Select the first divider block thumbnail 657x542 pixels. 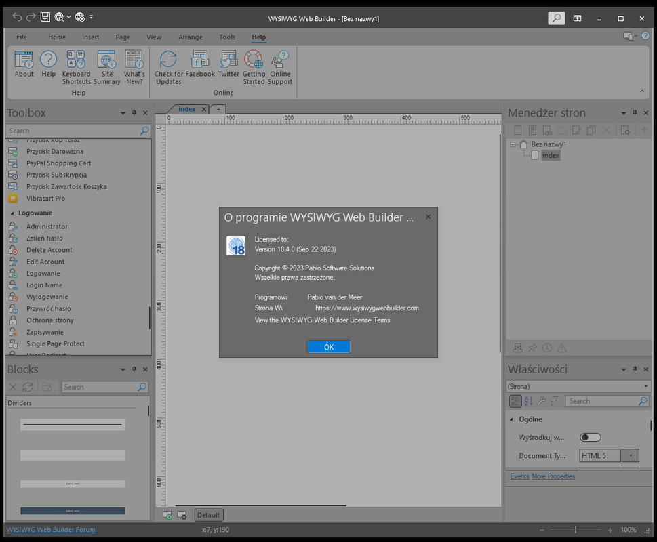pyautogui.click(x=73, y=424)
